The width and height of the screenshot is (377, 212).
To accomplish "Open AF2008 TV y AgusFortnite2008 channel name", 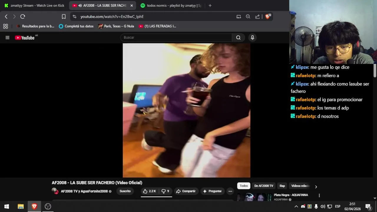I will 84,191.
